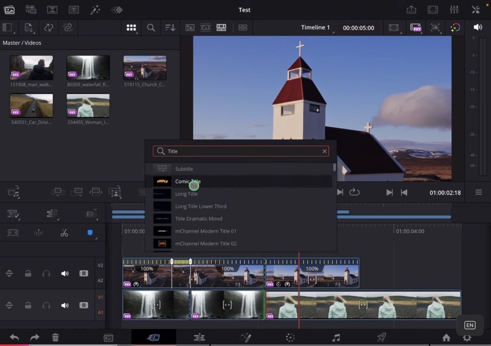Open the thumbnail view options dropdown
This screenshot has width=491, height=346.
tap(131, 28)
